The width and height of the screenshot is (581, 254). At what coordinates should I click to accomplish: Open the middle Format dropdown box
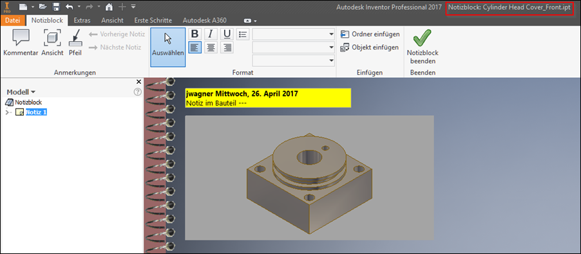tap(294, 48)
